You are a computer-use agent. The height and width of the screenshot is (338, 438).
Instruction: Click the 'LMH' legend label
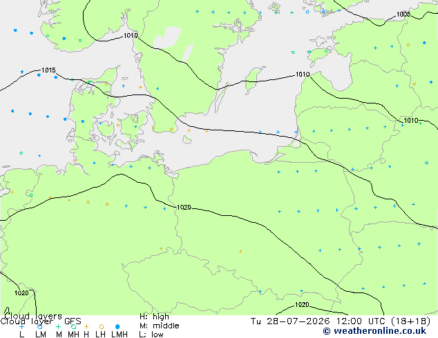120,335
